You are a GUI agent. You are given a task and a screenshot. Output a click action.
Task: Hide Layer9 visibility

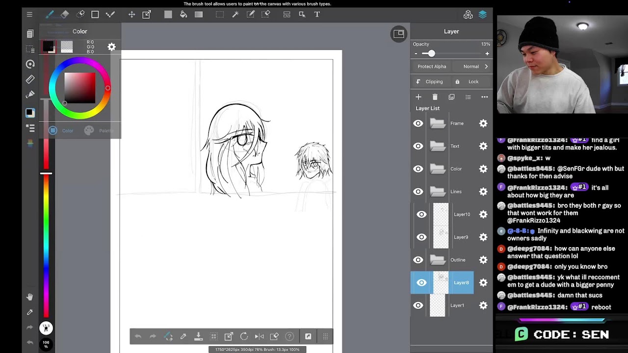coord(421,237)
